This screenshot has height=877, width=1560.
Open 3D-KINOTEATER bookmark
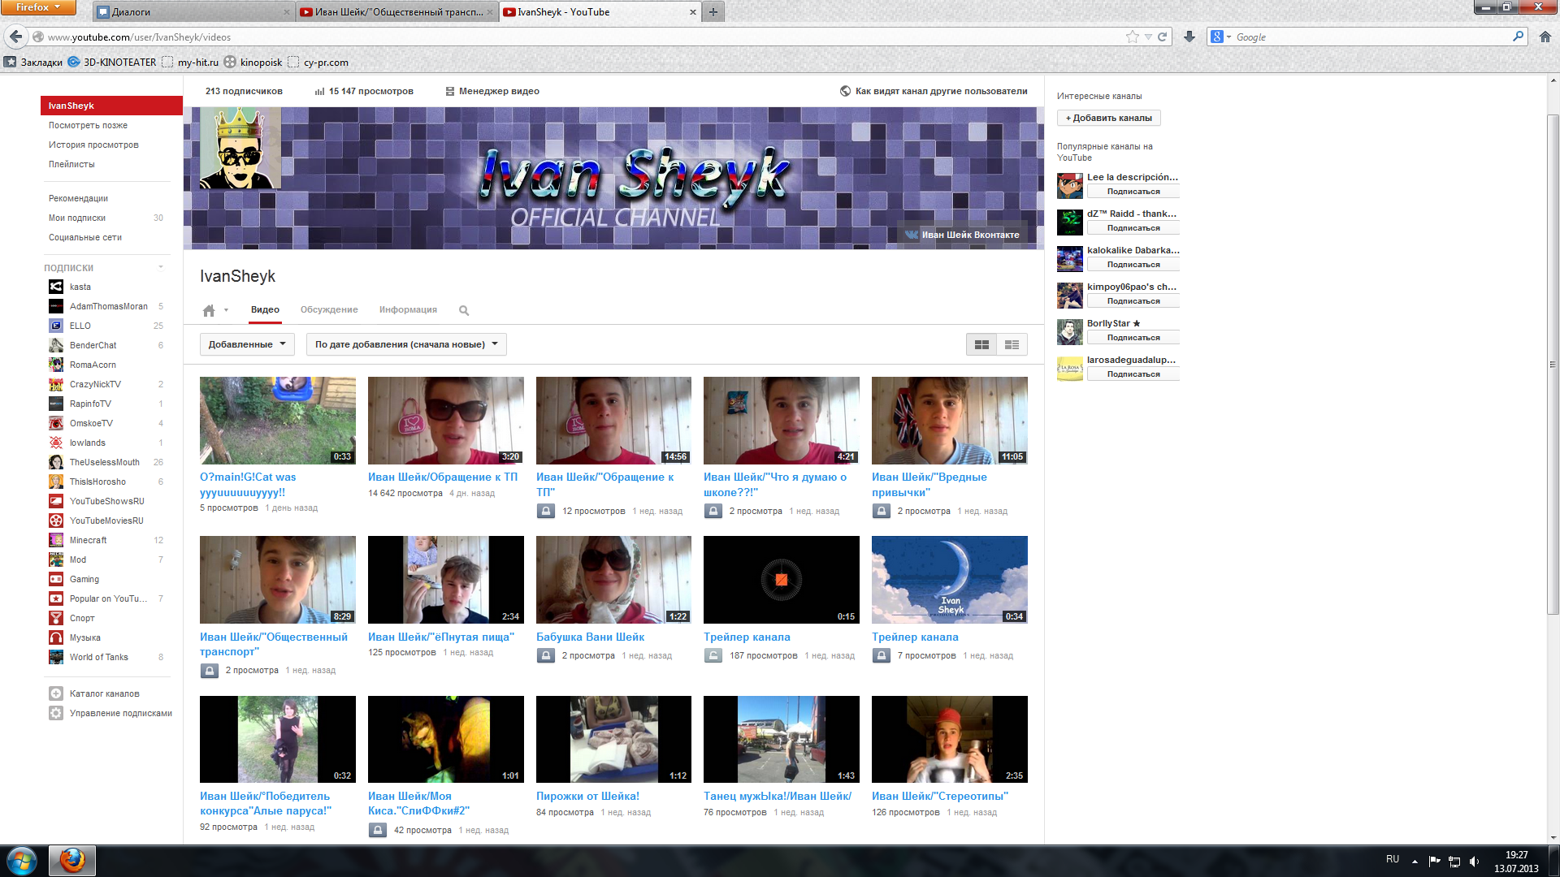[x=112, y=62]
